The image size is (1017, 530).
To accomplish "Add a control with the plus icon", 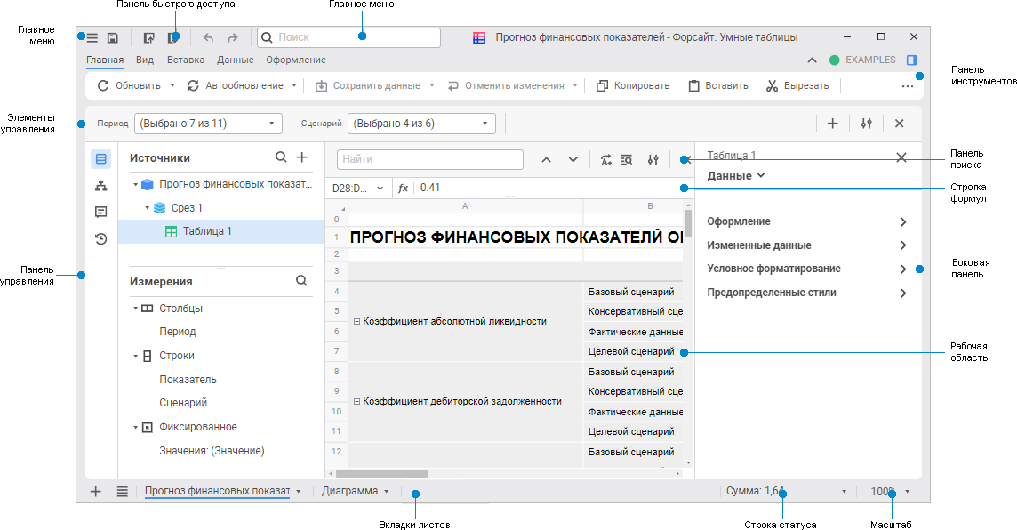I will 833,124.
